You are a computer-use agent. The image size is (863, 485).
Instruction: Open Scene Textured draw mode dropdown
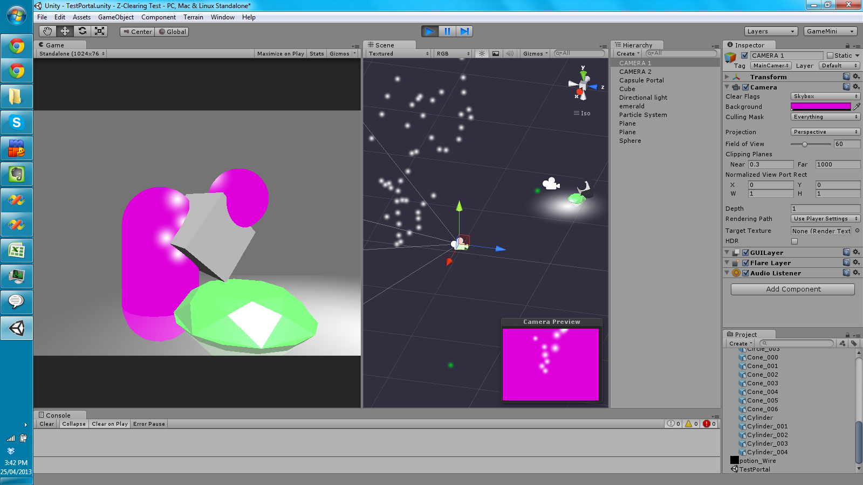pos(399,53)
